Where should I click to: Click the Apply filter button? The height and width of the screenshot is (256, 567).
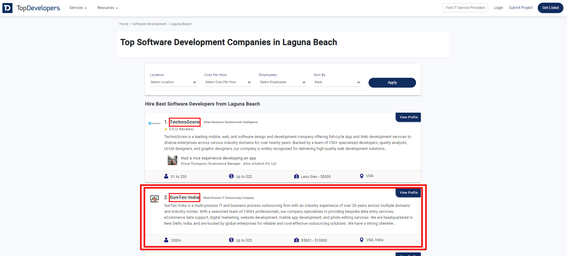[x=392, y=83]
